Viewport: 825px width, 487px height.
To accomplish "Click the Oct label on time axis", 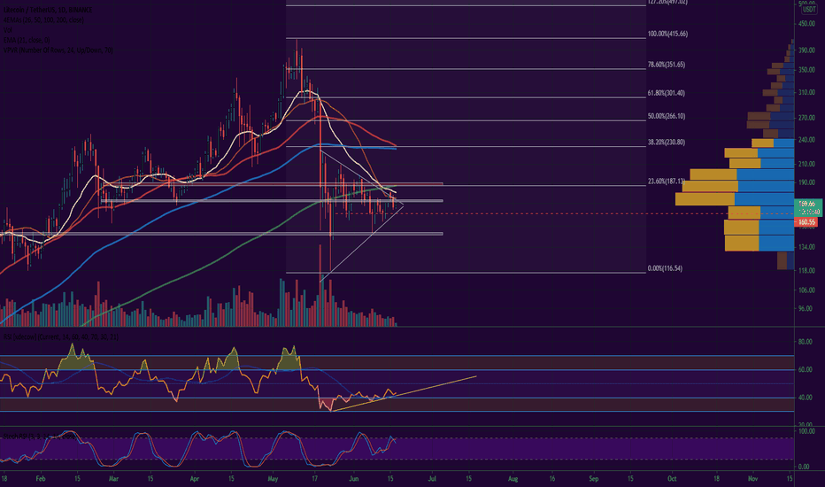I will pyautogui.click(x=672, y=479).
